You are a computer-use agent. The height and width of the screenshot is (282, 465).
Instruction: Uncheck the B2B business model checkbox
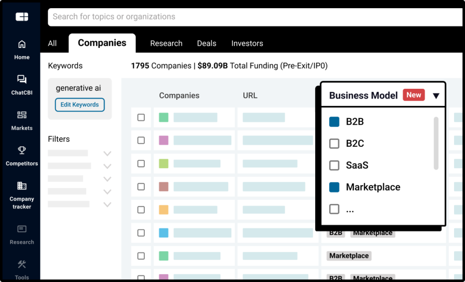tap(334, 122)
